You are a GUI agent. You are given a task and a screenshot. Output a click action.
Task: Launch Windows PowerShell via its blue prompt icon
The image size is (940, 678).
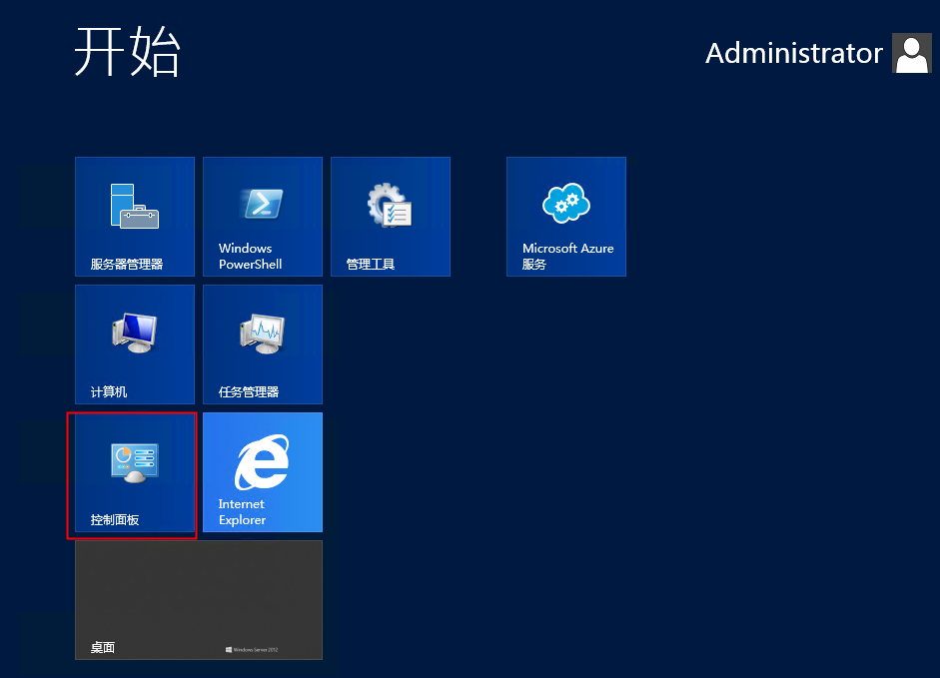coord(262,204)
